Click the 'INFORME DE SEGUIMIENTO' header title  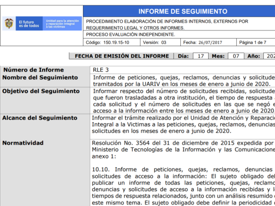[x=183, y=11]
